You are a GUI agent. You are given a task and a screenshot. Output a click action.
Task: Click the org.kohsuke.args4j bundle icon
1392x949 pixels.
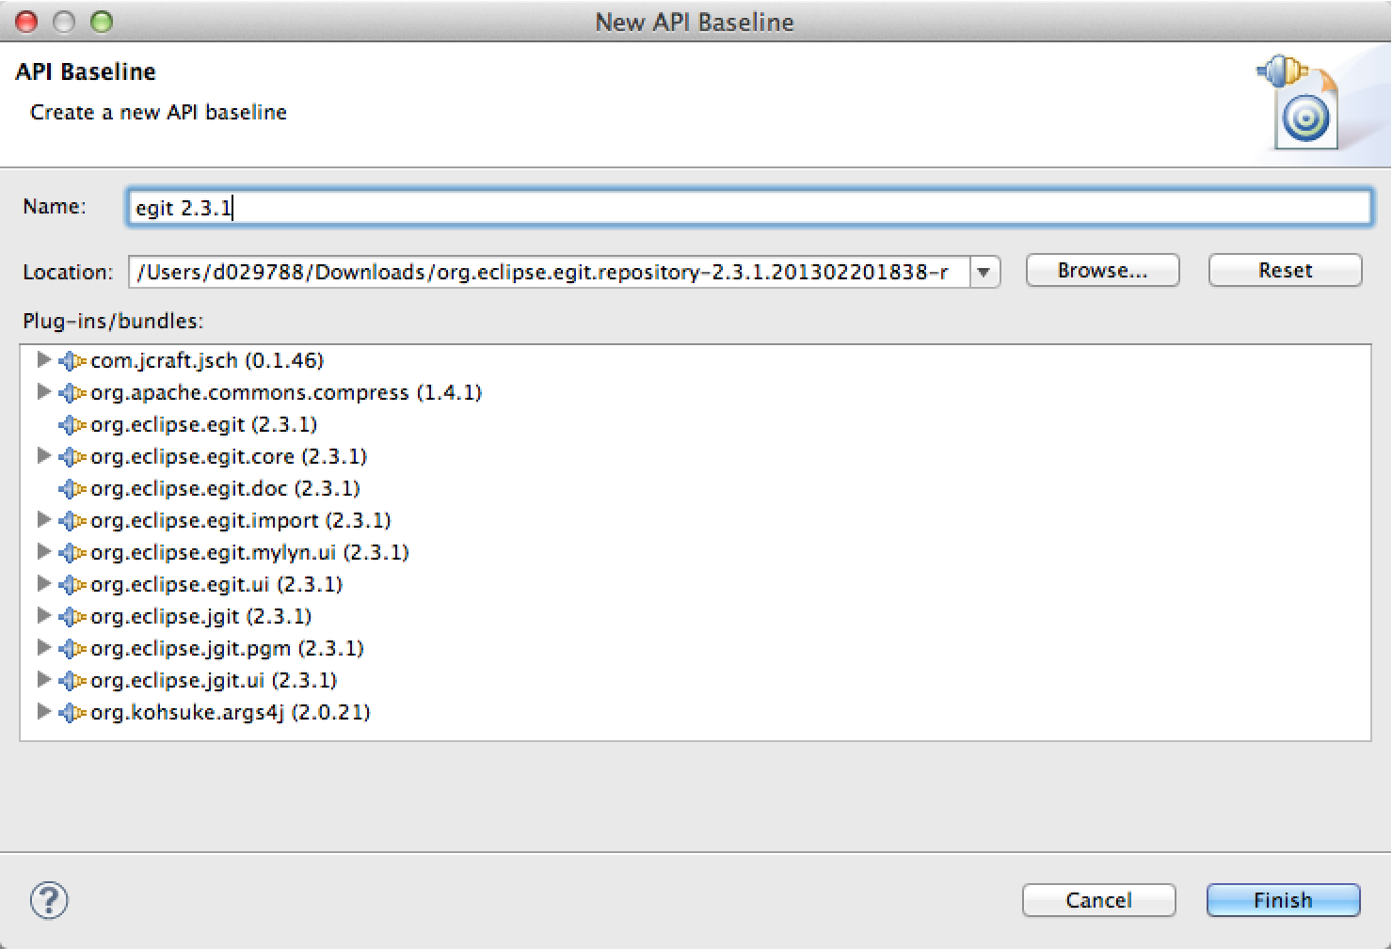[x=72, y=713]
